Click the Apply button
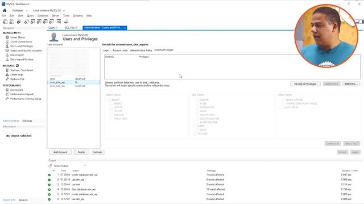This screenshot has width=364, height=204. coord(355,152)
